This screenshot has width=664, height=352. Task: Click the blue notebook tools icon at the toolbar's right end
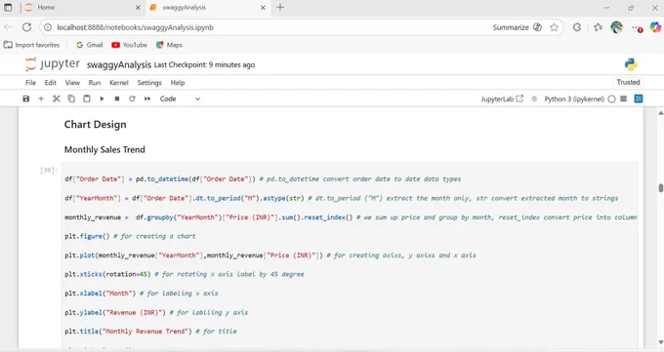point(639,98)
